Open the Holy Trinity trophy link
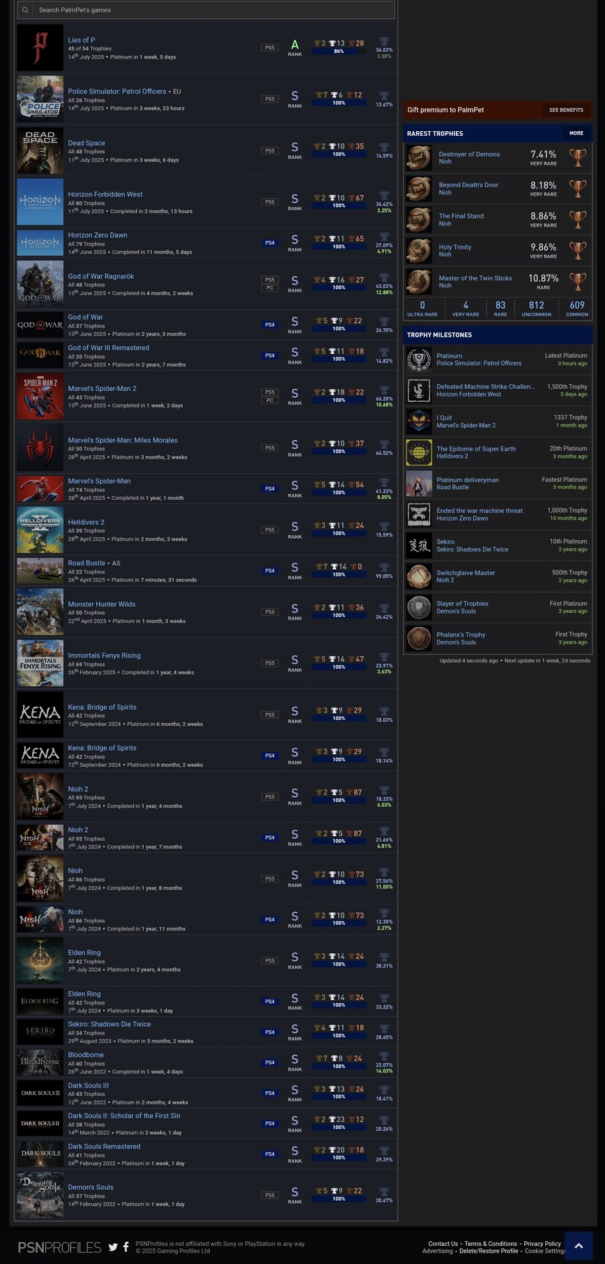 tap(455, 247)
